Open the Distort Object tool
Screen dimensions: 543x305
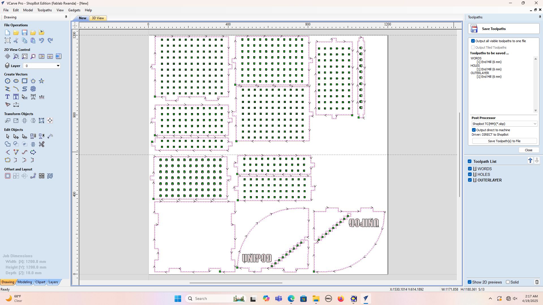(42, 121)
